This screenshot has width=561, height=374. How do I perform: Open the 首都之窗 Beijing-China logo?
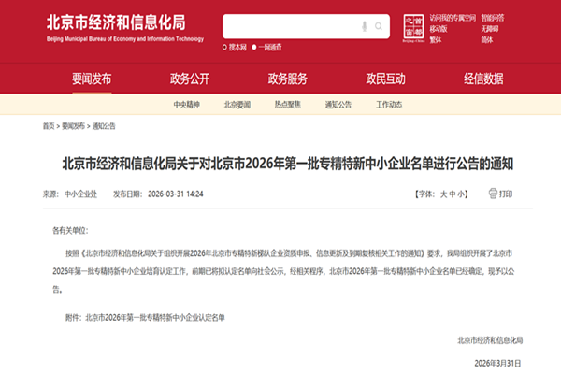click(413, 28)
